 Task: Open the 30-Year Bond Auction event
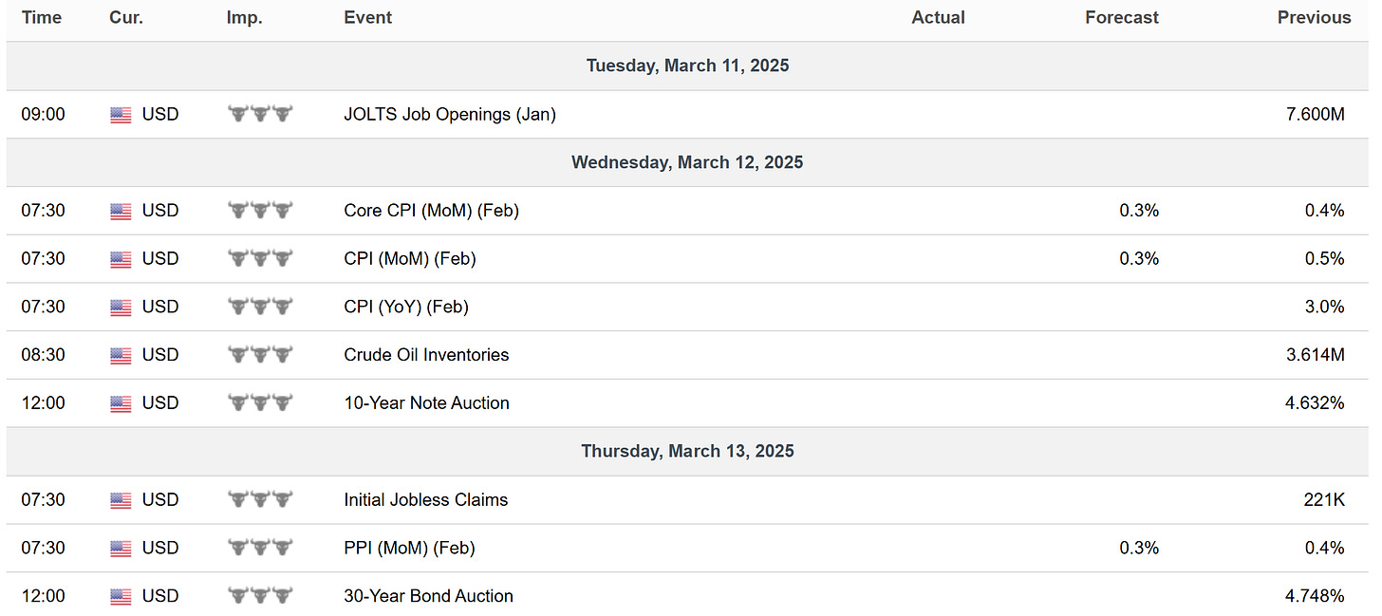(x=428, y=596)
